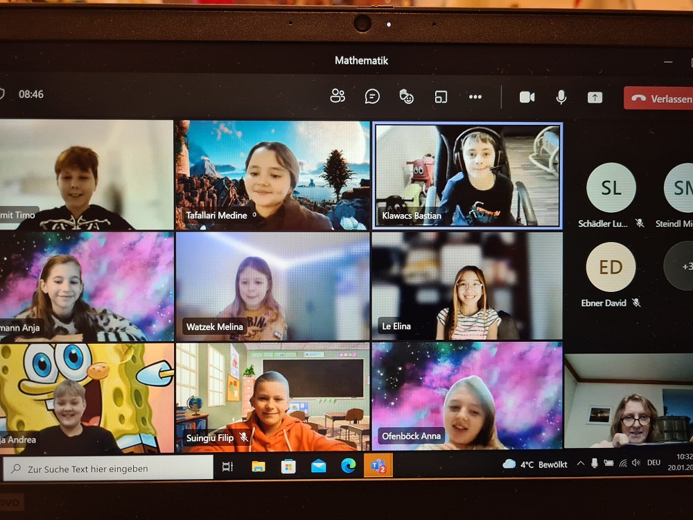Screen dimensions: 693x520
Task: Click the share content tray icon
Action: (x=595, y=98)
